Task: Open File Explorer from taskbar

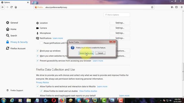Action: click(x=29, y=100)
